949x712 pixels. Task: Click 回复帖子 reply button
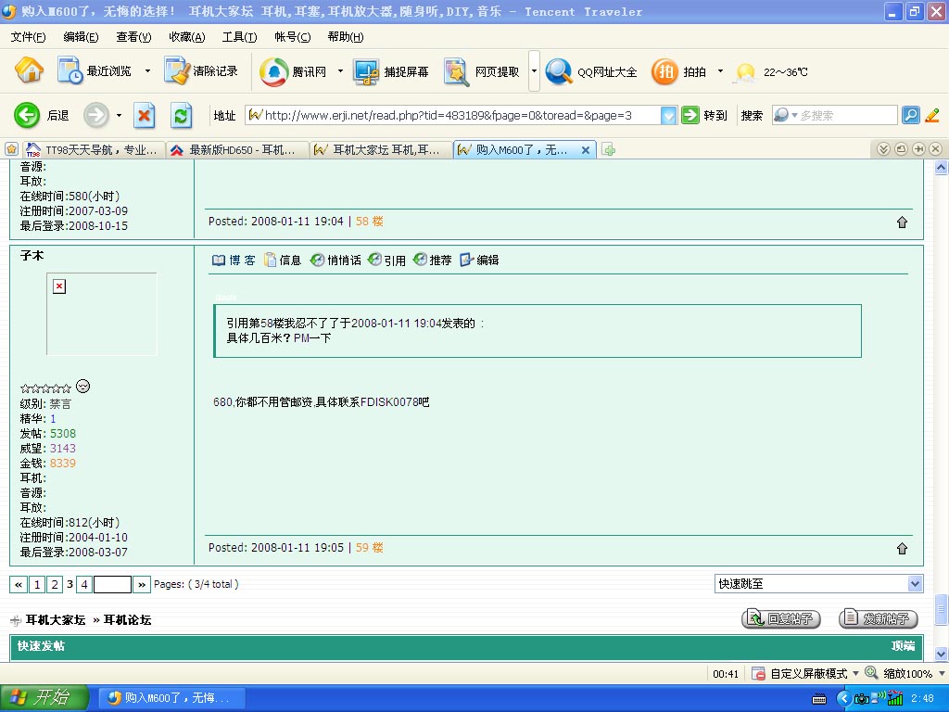780,618
